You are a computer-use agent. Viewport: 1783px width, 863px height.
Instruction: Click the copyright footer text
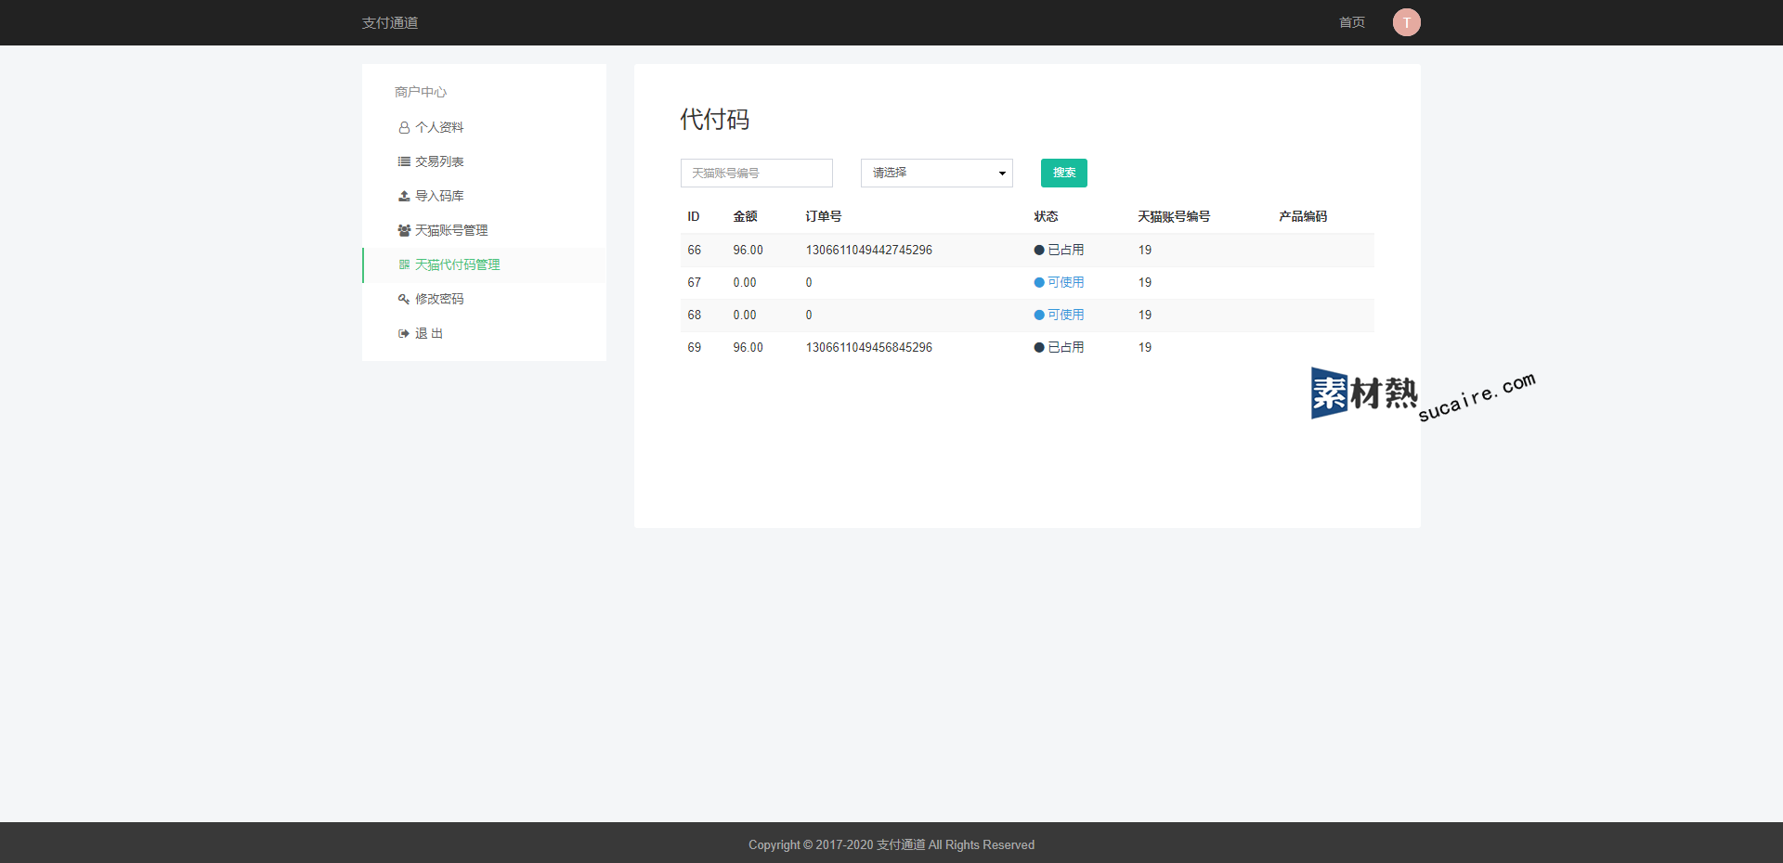[x=891, y=844]
